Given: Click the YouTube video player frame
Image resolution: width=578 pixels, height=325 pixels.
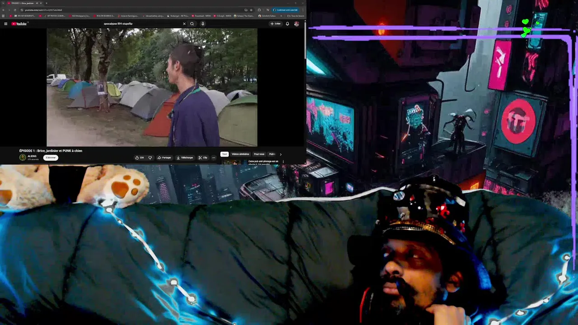Looking at the screenshot, I should (x=152, y=87).
